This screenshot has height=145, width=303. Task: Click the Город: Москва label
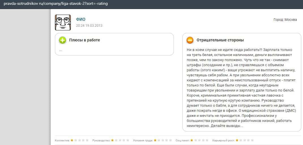(x=285, y=20)
